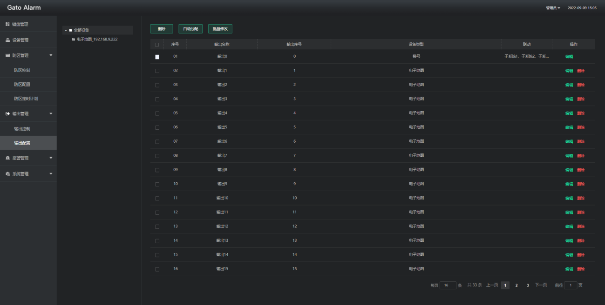
Task: Click the 系统管理 system icon in sidebar
Action: pos(7,174)
